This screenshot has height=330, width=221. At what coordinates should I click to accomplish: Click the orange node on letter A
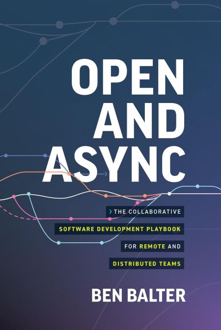pyautogui.click(x=69, y=174)
